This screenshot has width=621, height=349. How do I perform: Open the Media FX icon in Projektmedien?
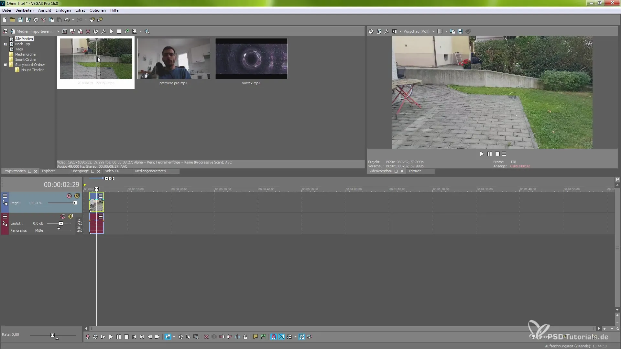point(103,31)
